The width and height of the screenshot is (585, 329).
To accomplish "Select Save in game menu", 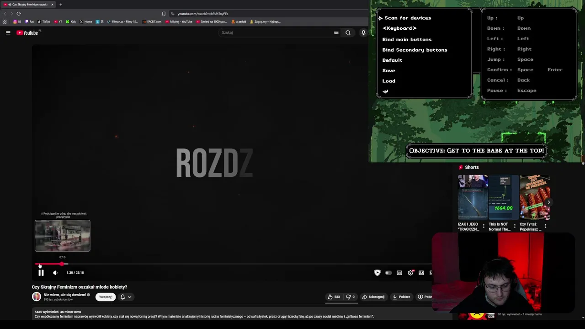I will coord(388,71).
